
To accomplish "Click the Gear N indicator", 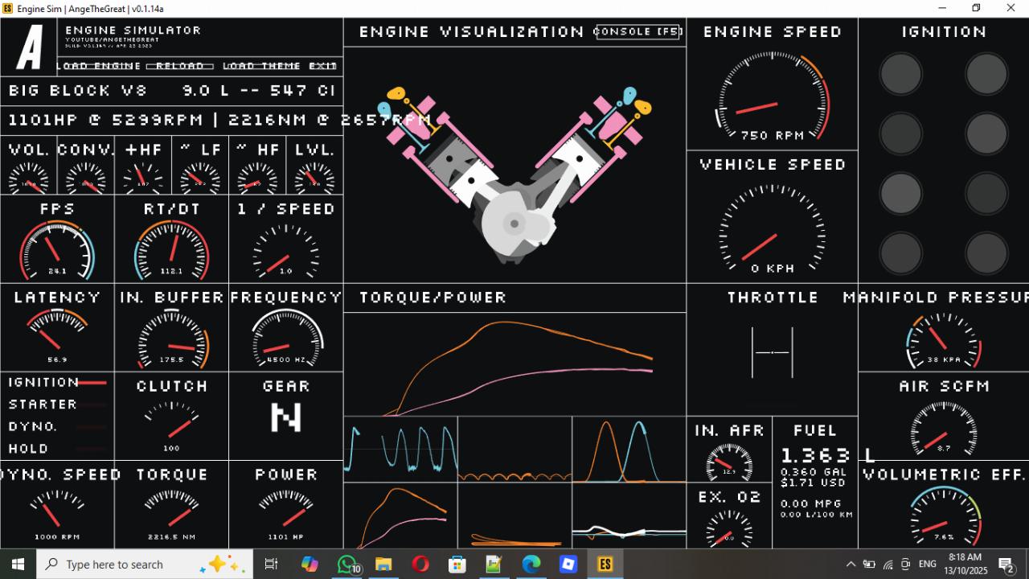I will pos(285,417).
